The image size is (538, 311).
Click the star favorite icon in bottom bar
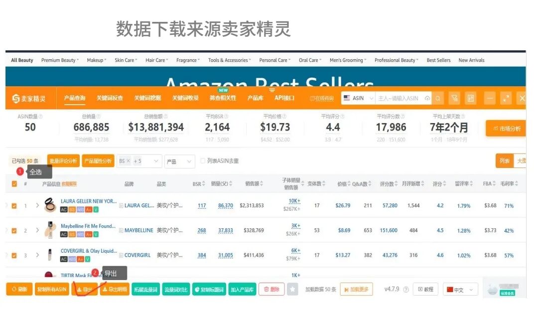point(292,290)
